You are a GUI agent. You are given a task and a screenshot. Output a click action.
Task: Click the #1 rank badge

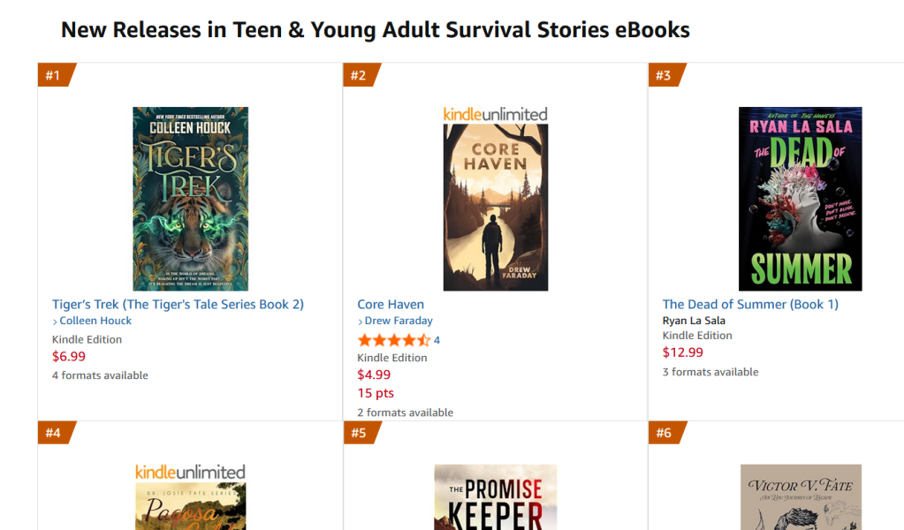(x=54, y=75)
